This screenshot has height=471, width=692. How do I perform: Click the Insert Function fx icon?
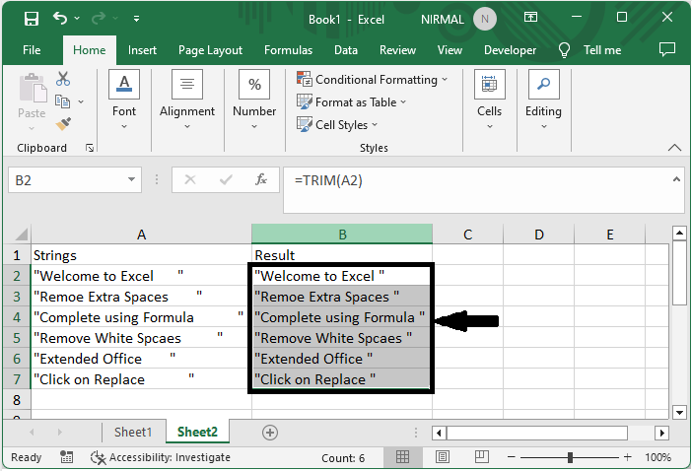[261, 179]
